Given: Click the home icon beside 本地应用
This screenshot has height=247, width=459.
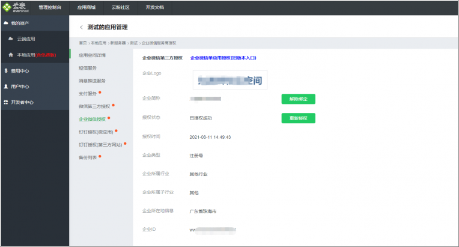Looking at the screenshot, I should [11, 55].
